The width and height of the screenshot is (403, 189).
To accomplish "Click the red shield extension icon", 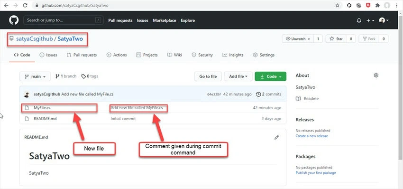I will [368, 5].
